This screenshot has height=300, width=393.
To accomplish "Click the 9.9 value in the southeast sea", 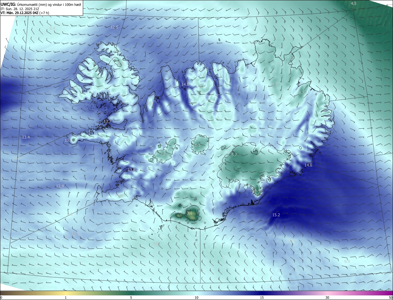I will click(x=347, y=261).
